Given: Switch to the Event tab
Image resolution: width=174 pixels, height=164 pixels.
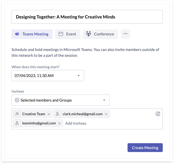Looking at the screenshot, I should coord(68,34).
